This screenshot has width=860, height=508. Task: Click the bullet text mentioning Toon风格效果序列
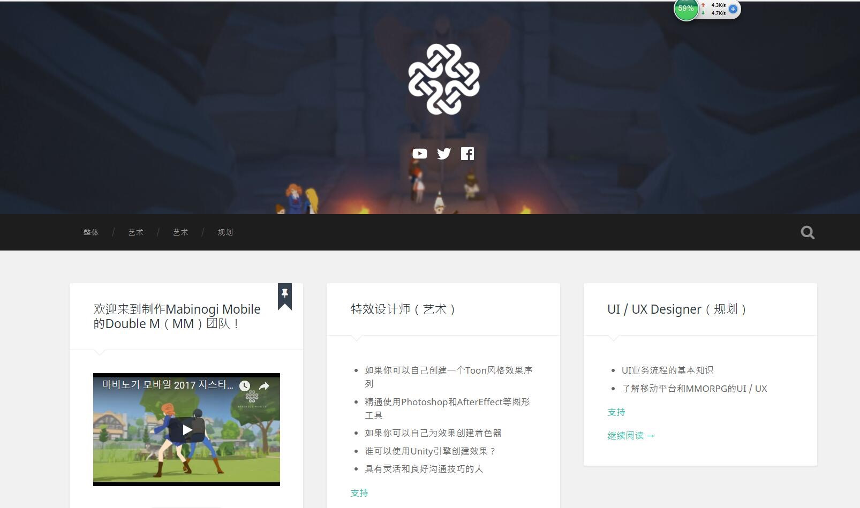pos(449,377)
